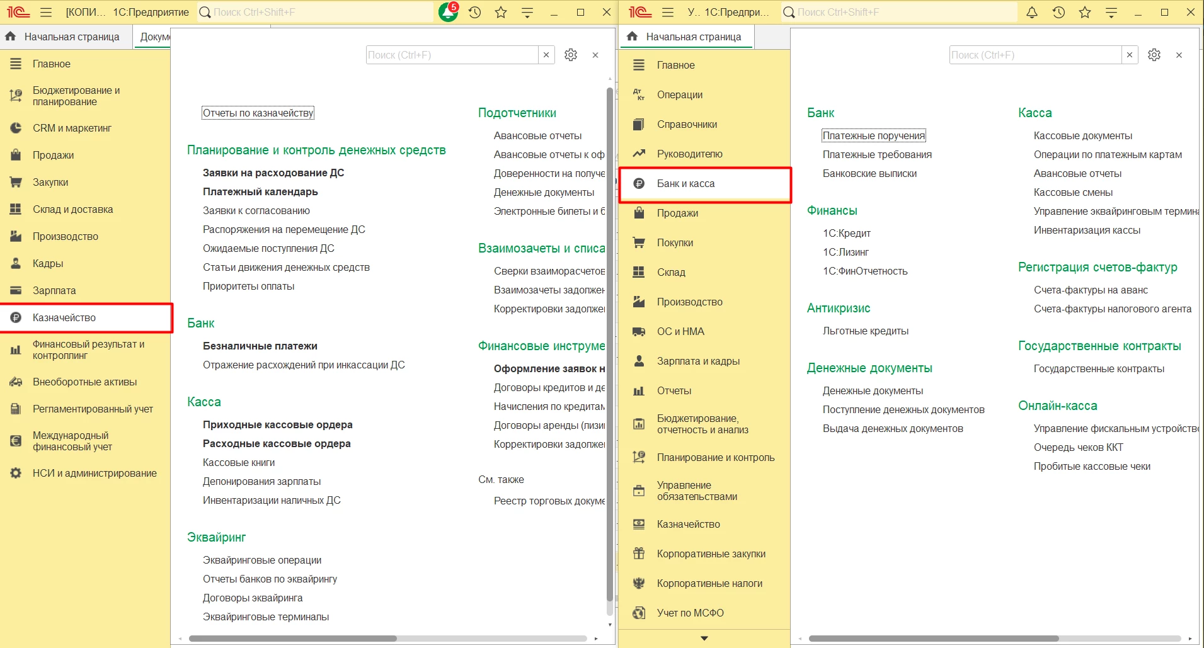Open notifications bell in right window
This screenshot has width=1204, height=648.
(1032, 12)
